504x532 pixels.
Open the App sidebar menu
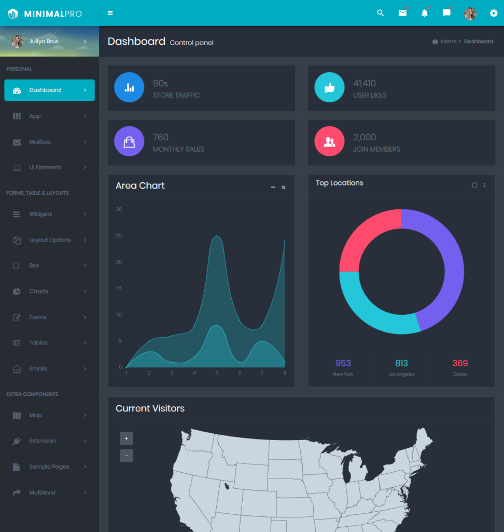(49, 116)
